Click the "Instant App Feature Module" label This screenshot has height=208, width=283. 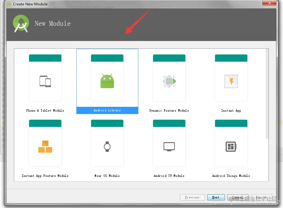click(45, 176)
